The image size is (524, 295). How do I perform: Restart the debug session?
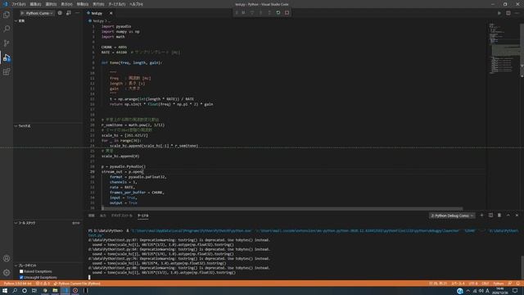pyautogui.click(x=278, y=13)
